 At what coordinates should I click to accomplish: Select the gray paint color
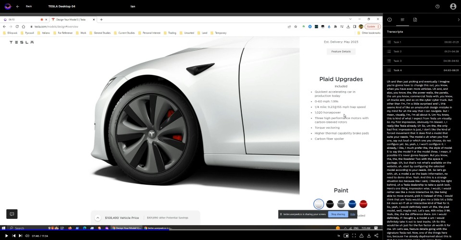[341, 204]
